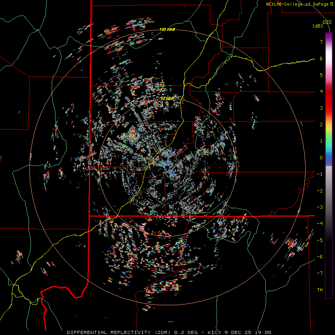Click the ZDR color scale bar
This screenshot has width=335, height=335.
[329, 165]
